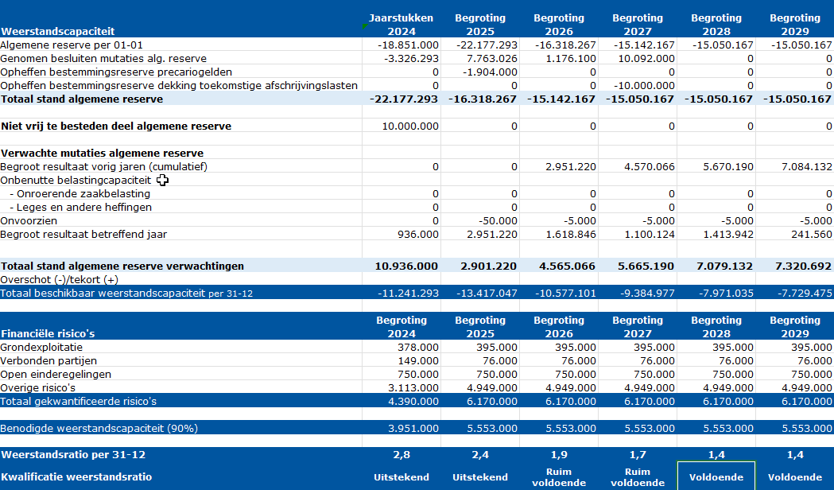
Task: Click Begroot resultaat betreffend jaar label
Action: [83, 234]
